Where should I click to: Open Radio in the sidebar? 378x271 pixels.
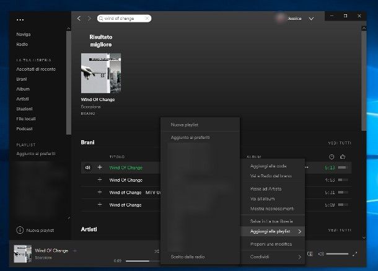[x=22, y=44]
